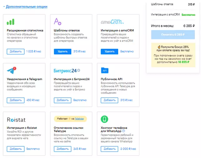This screenshot has width=201, height=158.
Task: Click the amoCRM logo
Action: (112, 22)
